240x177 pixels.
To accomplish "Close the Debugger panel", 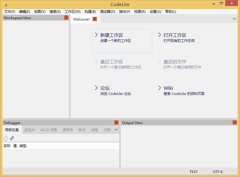I will (116, 122).
